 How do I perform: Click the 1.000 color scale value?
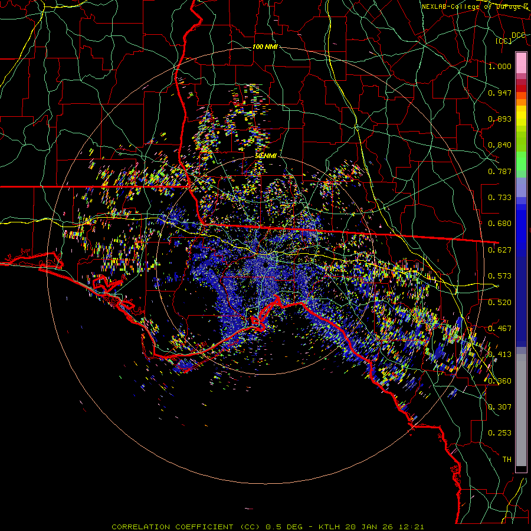pyautogui.click(x=500, y=66)
